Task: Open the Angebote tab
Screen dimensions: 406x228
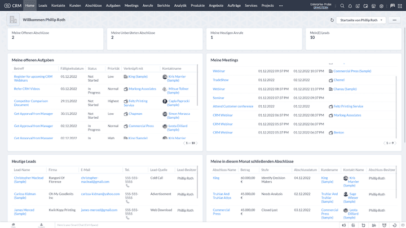Action: click(x=216, y=6)
